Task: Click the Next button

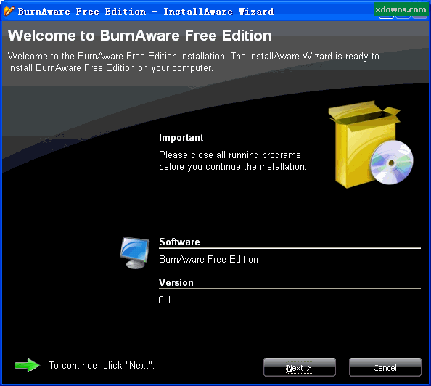Action: click(x=300, y=367)
